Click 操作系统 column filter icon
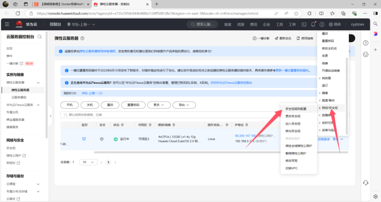 pos(227,125)
